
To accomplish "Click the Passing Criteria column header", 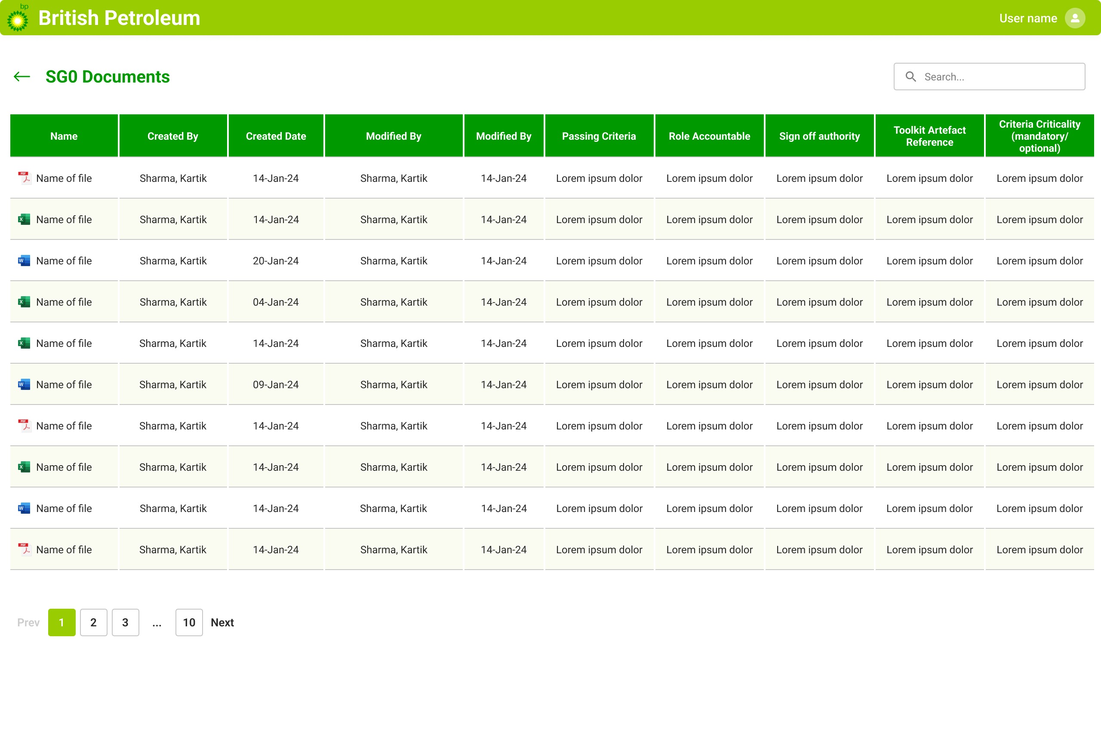I will point(599,136).
